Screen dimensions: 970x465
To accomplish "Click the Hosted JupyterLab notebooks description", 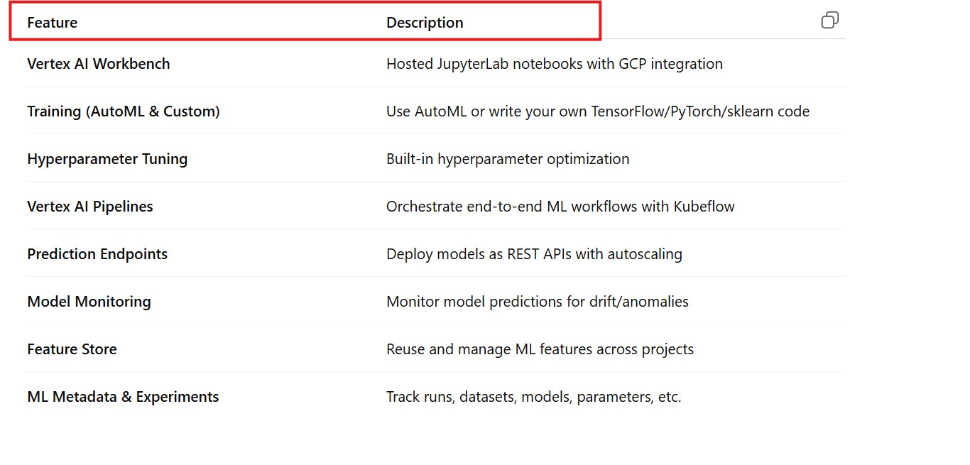I will (555, 64).
